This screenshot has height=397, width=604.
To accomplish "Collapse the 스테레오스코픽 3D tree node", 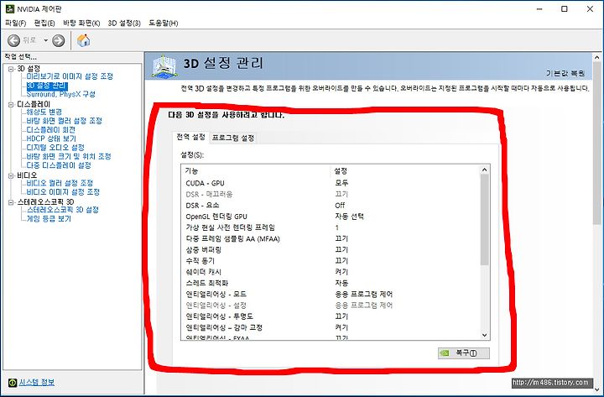I will pyautogui.click(x=11, y=202).
